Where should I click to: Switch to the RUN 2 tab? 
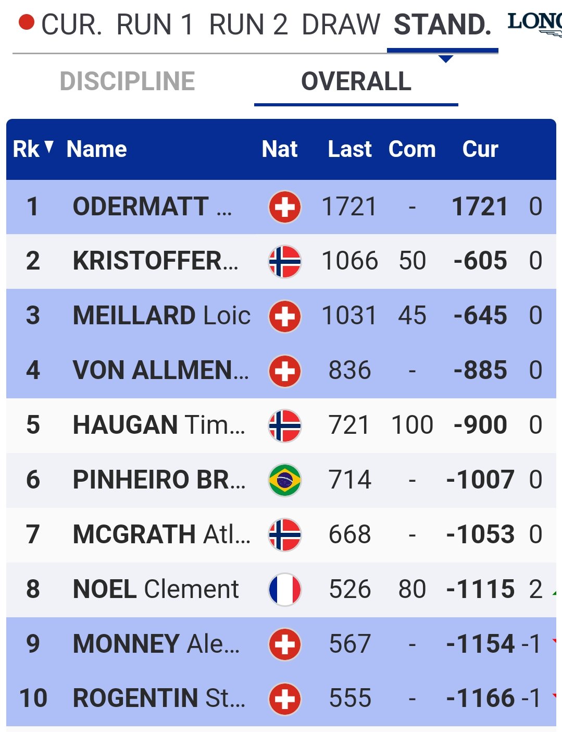248,25
